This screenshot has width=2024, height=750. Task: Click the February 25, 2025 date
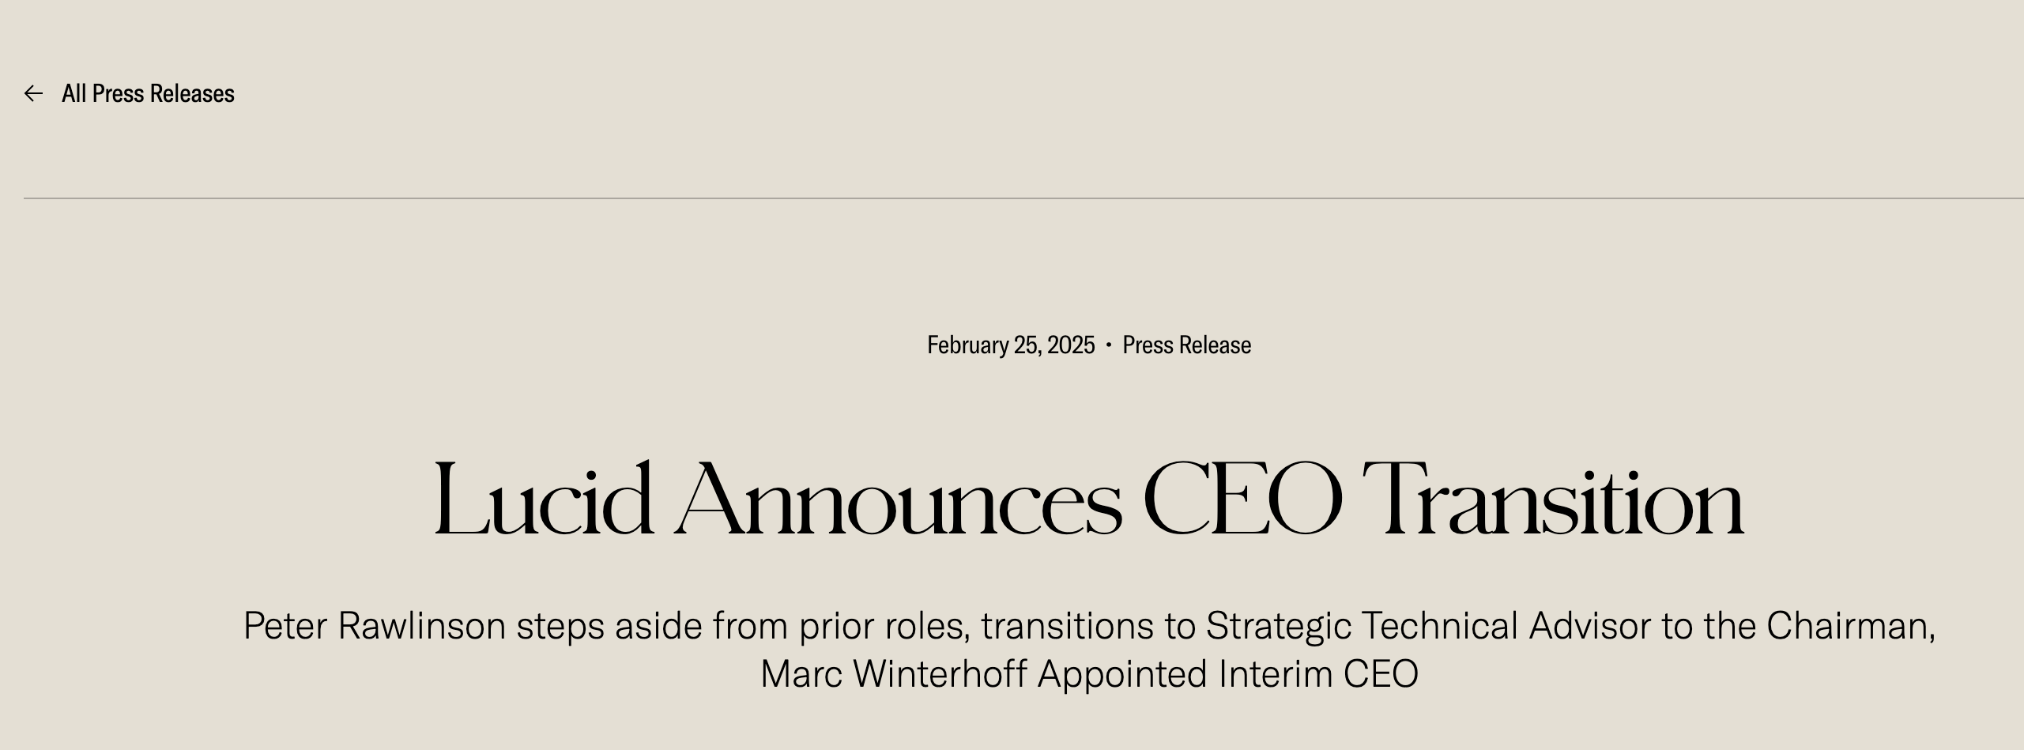pyautogui.click(x=1010, y=345)
